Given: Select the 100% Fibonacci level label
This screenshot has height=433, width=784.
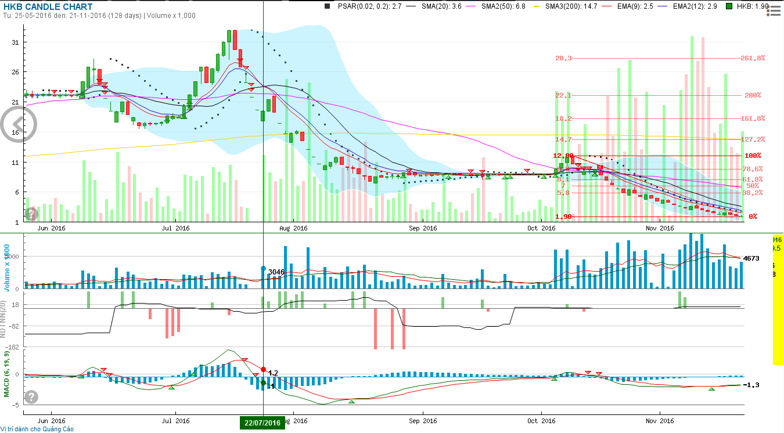Looking at the screenshot, I should click(753, 156).
